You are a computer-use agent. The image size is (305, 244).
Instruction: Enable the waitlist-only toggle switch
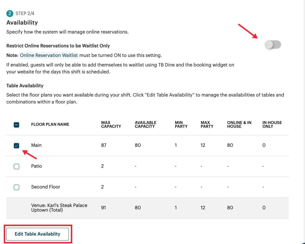272,45
